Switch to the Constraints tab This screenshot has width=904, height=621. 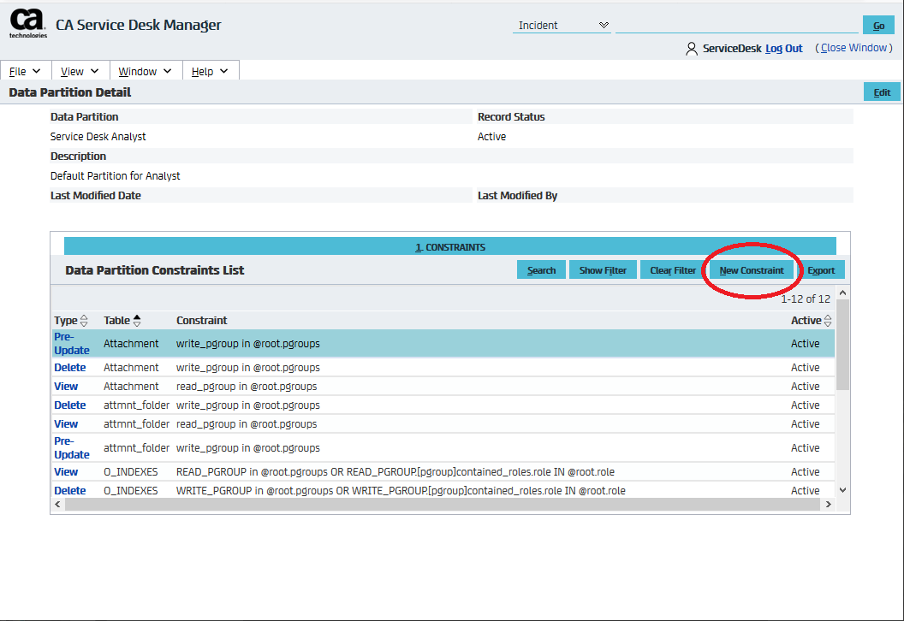pyautogui.click(x=450, y=247)
